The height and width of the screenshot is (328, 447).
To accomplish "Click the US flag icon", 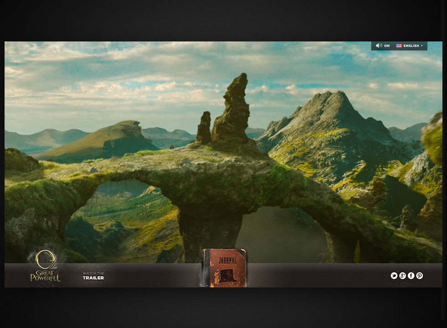I will pos(399,46).
